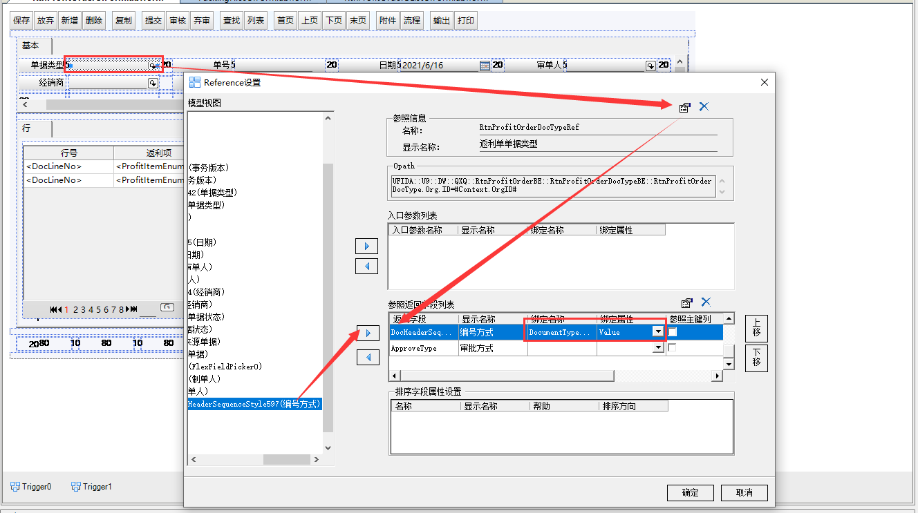Switch to the 行 tab
The height and width of the screenshot is (513, 918).
pos(26,128)
